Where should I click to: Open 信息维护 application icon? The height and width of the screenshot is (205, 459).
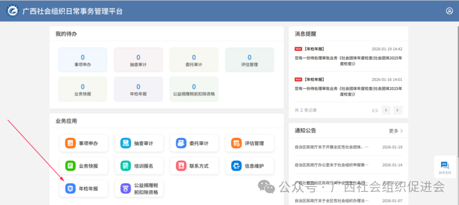(x=236, y=166)
